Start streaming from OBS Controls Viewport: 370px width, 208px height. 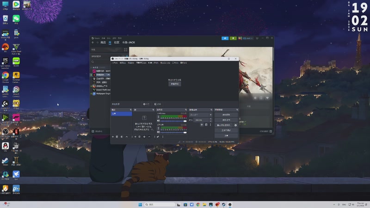pos(226,115)
